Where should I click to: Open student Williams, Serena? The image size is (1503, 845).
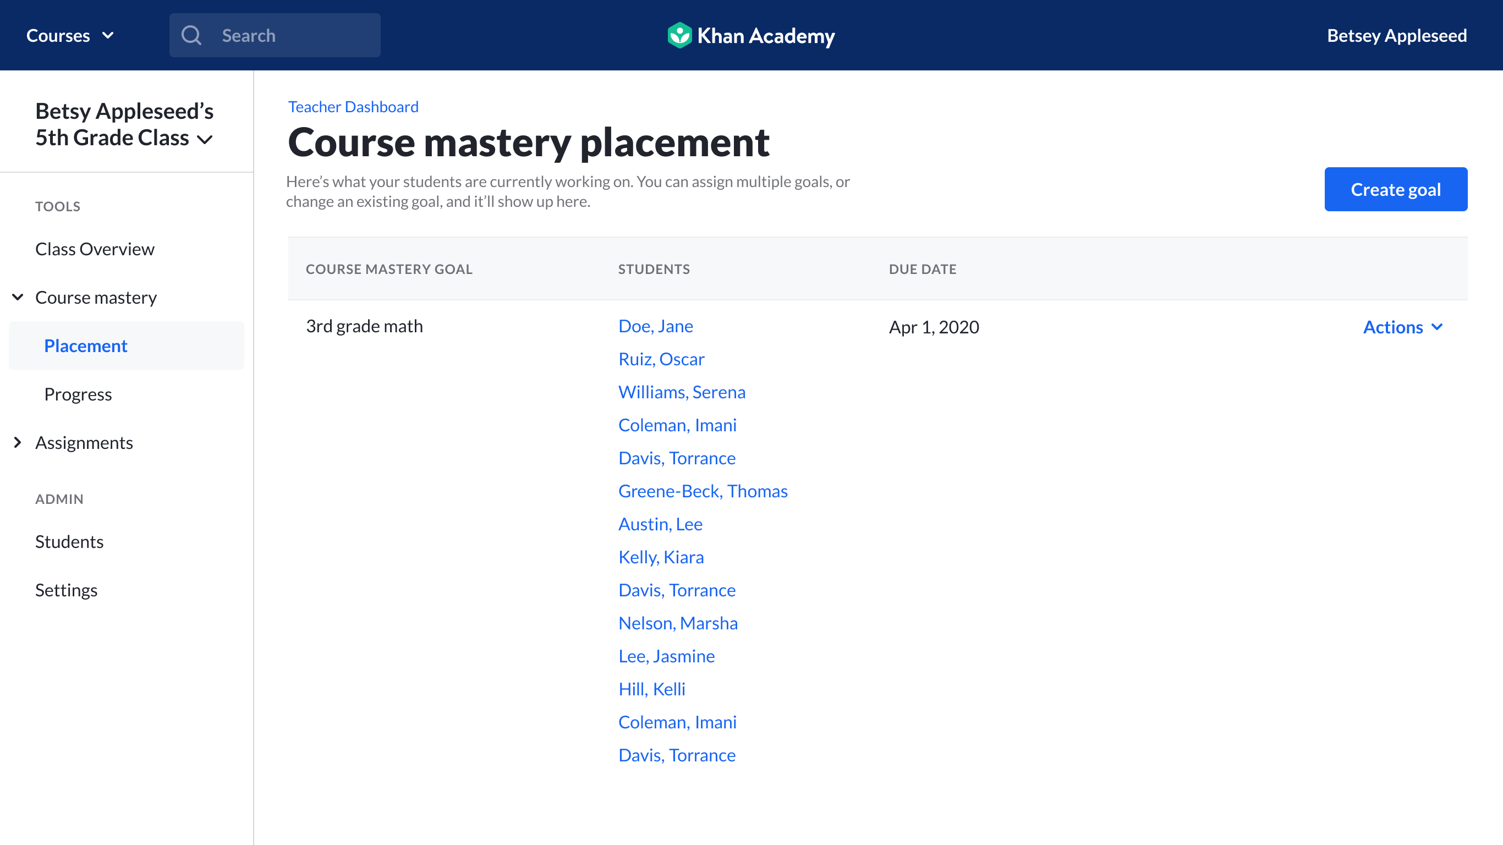pyautogui.click(x=682, y=392)
